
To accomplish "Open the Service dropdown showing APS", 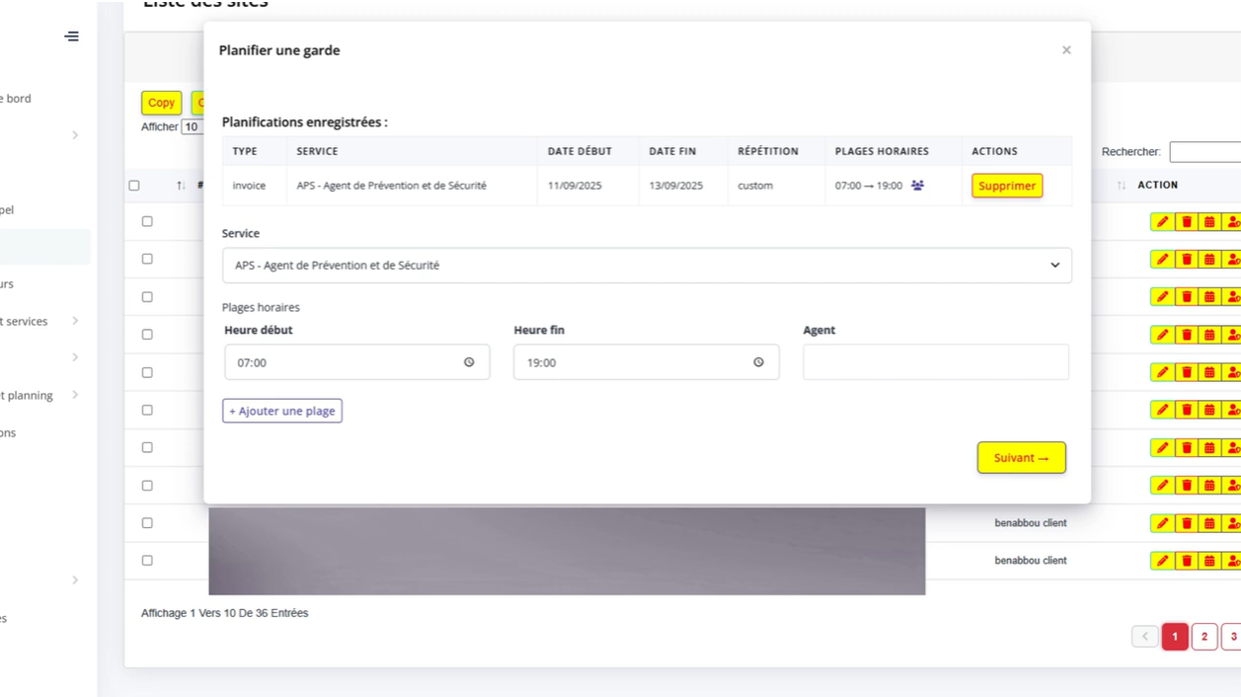I will click(x=647, y=266).
